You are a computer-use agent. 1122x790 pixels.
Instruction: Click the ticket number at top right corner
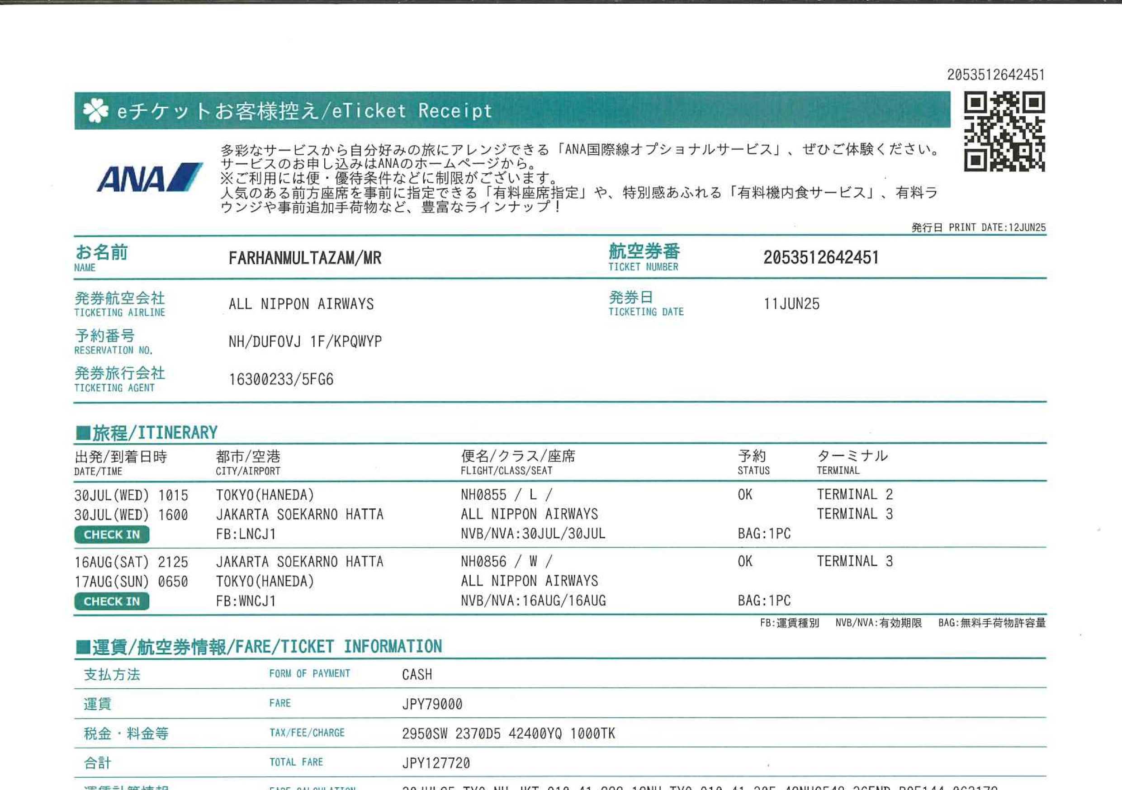click(x=995, y=75)
